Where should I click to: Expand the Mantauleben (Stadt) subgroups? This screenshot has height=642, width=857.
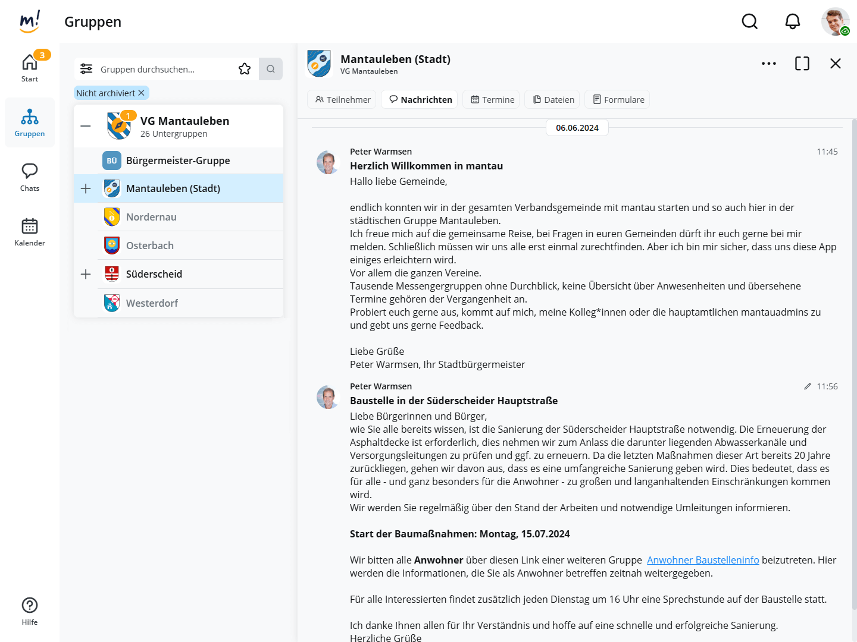(x=86, y=188)
